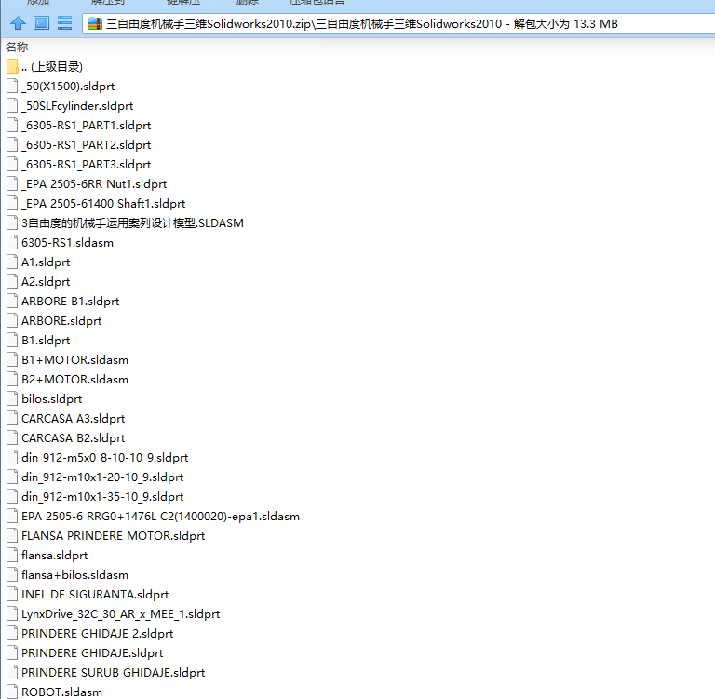Image resolution: width=715 pixels, height=699 pixels.
Task: Click the file icon of ROBOT.sldasm
Action: pyautogui.click(x=12, y=692)
